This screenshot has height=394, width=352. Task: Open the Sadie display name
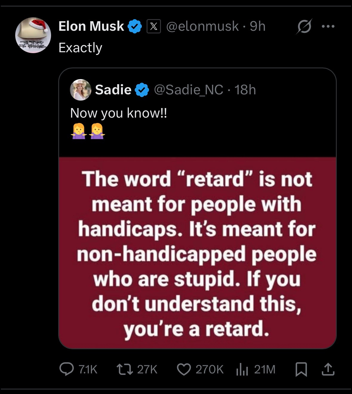pos(113,90)
